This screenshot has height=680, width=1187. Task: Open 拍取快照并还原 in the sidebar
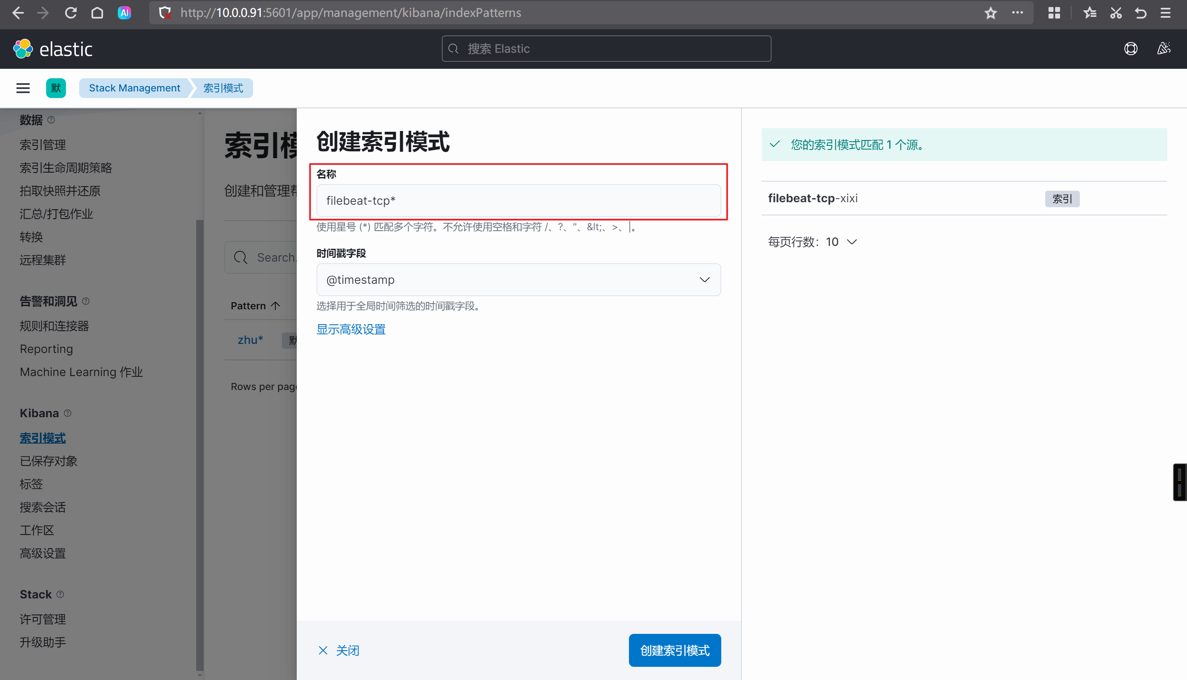pos(60,191)
